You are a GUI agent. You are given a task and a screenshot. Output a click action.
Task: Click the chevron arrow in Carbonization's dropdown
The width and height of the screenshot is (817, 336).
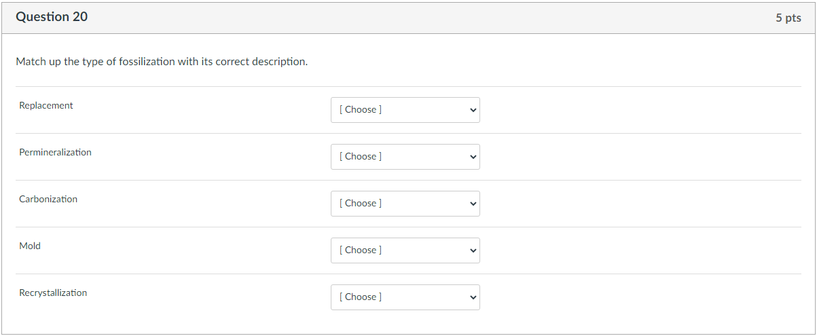(473, 204)
